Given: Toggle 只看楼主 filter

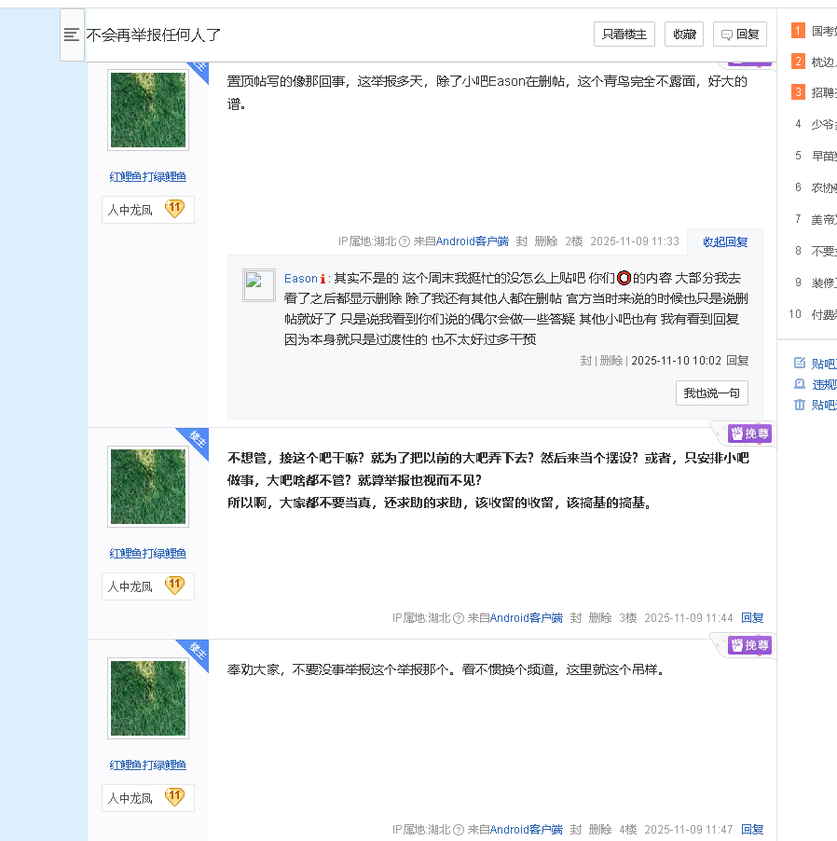Looking at the screenshot, I should point(624,34).
